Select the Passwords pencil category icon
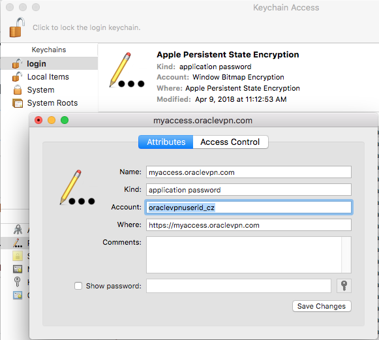Image resolution: width=379 pixels, height=340 pixels. 18,243
